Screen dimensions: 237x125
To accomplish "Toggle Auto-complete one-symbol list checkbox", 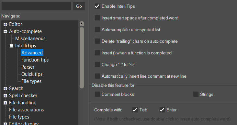I will coord(97,29).
